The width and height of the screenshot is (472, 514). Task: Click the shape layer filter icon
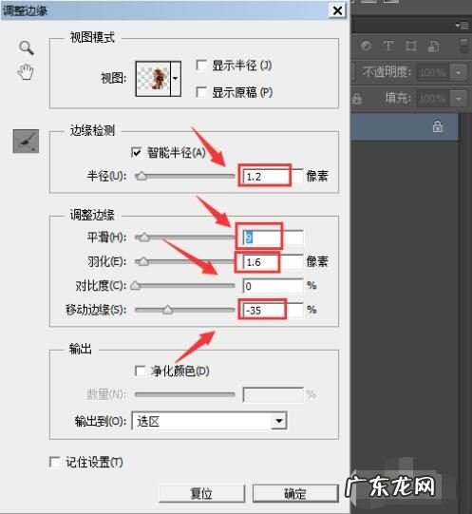(x=410, y=46)
